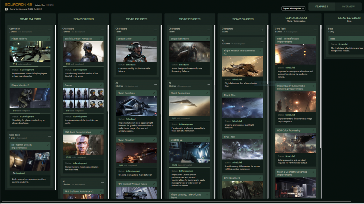Click expand icon on Basilisk Armor - Advocacy card
This screenshot has height=204, width=364.
click(x=101, y=39)
